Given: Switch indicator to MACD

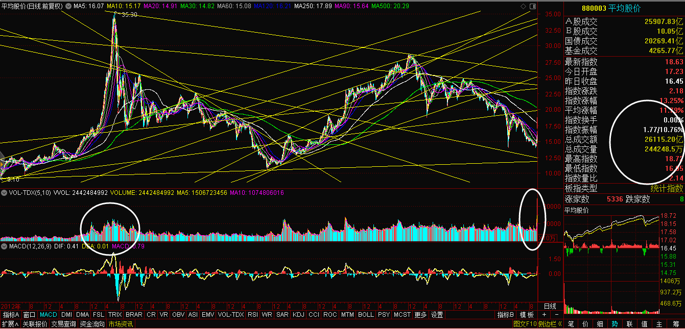Looking at the screenshot, I should point(49,315).
